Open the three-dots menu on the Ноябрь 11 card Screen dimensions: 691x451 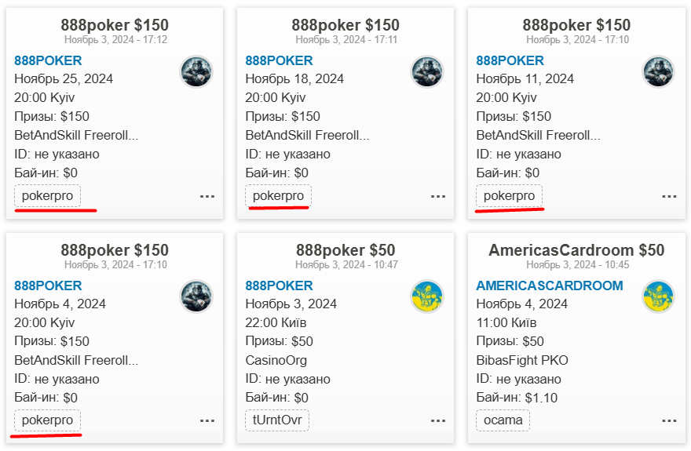coord(669,196)
